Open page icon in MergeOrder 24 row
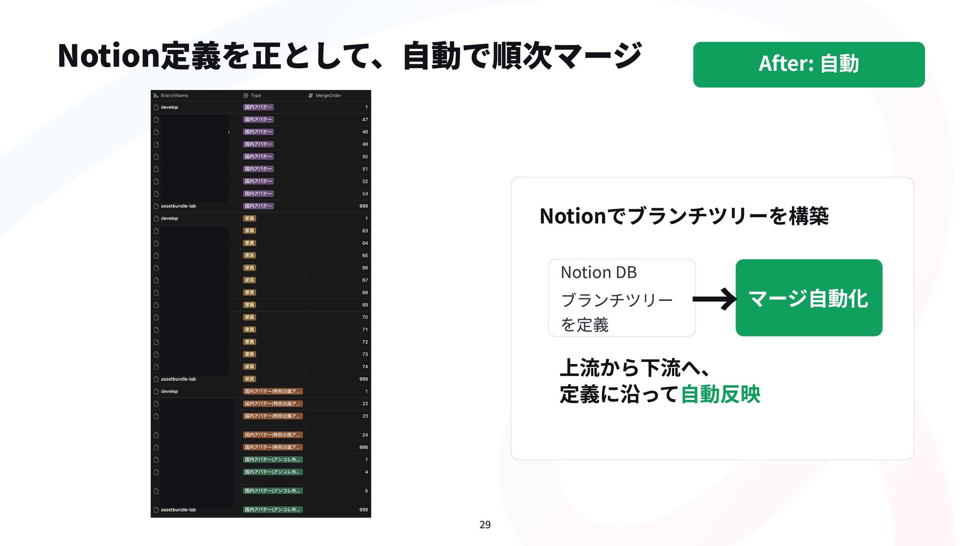The height and width of the screenshot is (546, 971). coord(156,435)
